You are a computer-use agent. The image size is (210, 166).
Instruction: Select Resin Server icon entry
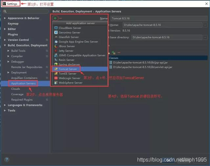56,60
